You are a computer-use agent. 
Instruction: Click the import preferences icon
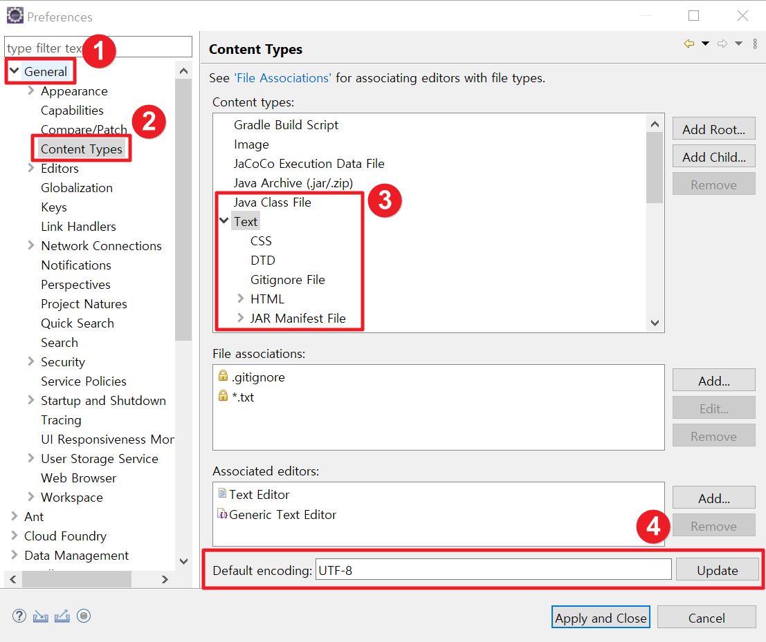41,616
